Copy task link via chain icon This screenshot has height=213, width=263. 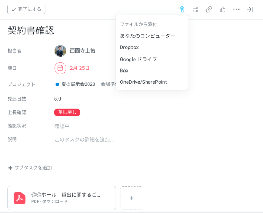(x=209, y=9)
